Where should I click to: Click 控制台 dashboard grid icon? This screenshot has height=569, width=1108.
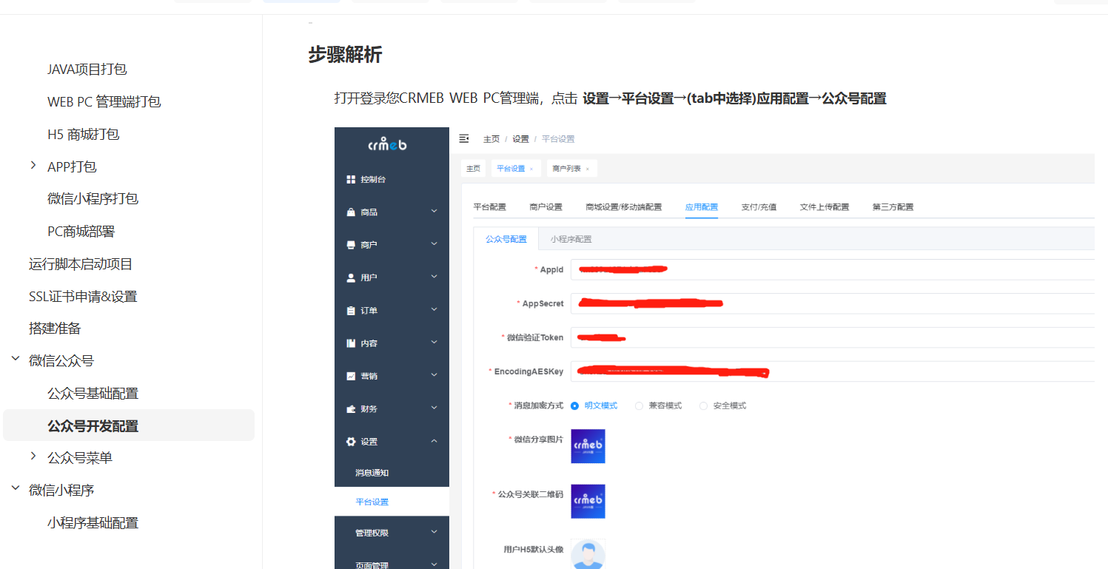pos(351,180)
